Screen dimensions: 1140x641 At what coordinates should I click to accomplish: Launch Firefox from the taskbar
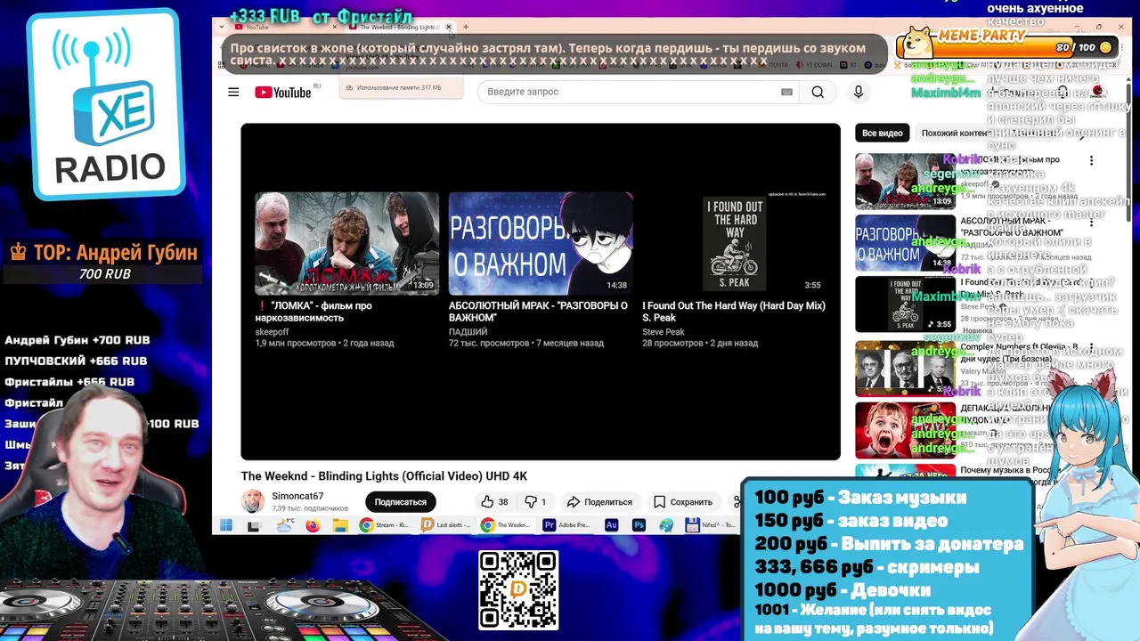pyautogui.click(x=313, y=525)
